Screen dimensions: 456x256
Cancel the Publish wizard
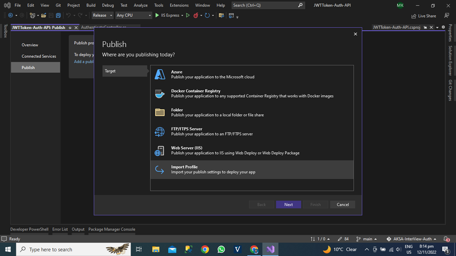(342, 204)
